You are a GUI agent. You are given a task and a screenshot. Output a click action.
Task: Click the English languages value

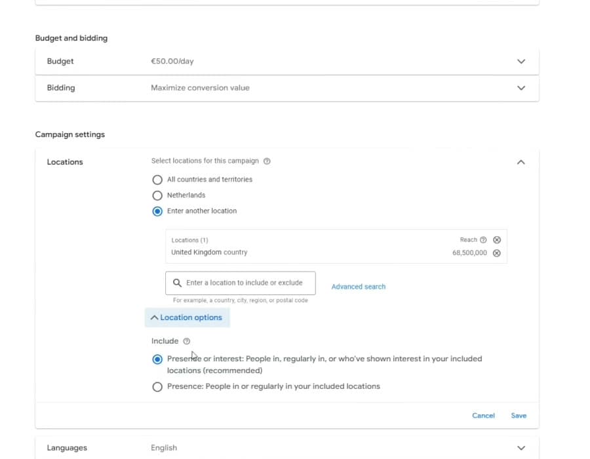tap(164, 448)
